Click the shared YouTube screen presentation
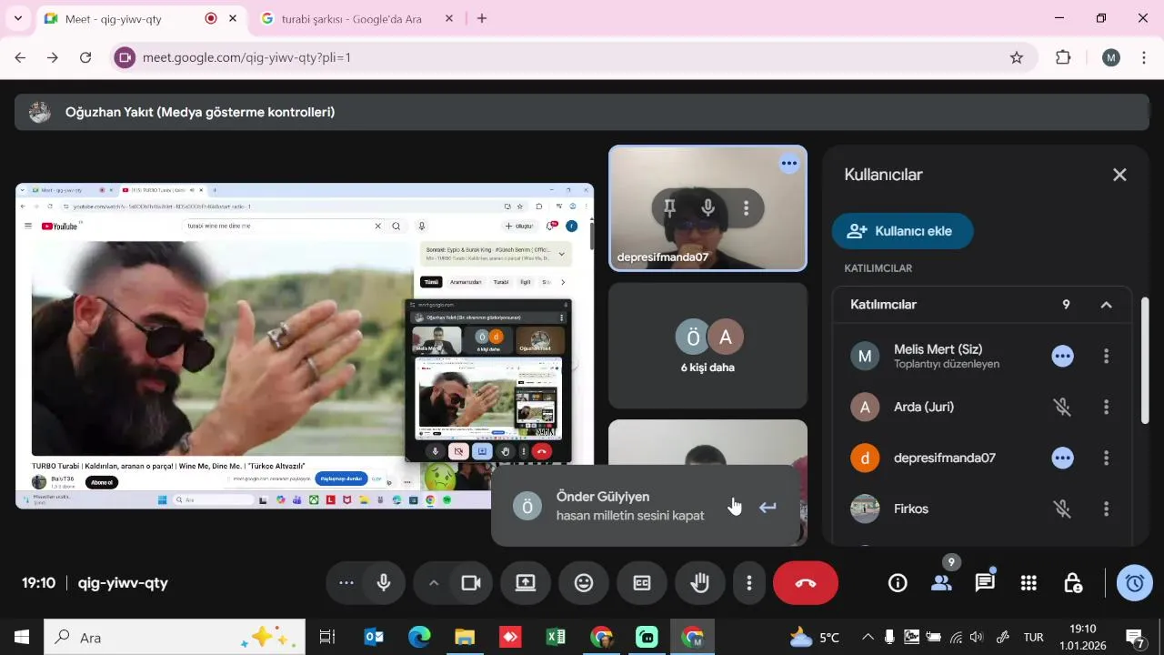The height and width of the screenshot is (655, 1164). (305, 346)
